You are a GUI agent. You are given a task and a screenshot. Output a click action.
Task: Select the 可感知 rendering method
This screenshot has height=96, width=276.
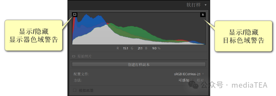click(x=184, y=81)
